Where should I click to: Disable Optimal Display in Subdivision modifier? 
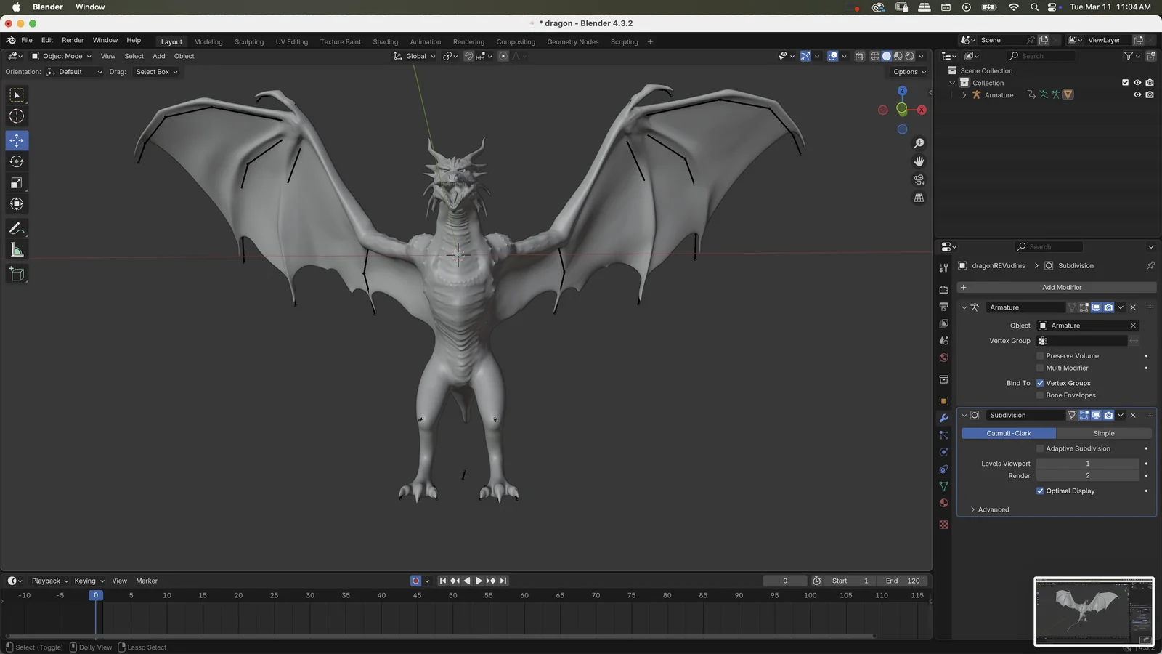pyautogui.click(x=1040, y=490)
